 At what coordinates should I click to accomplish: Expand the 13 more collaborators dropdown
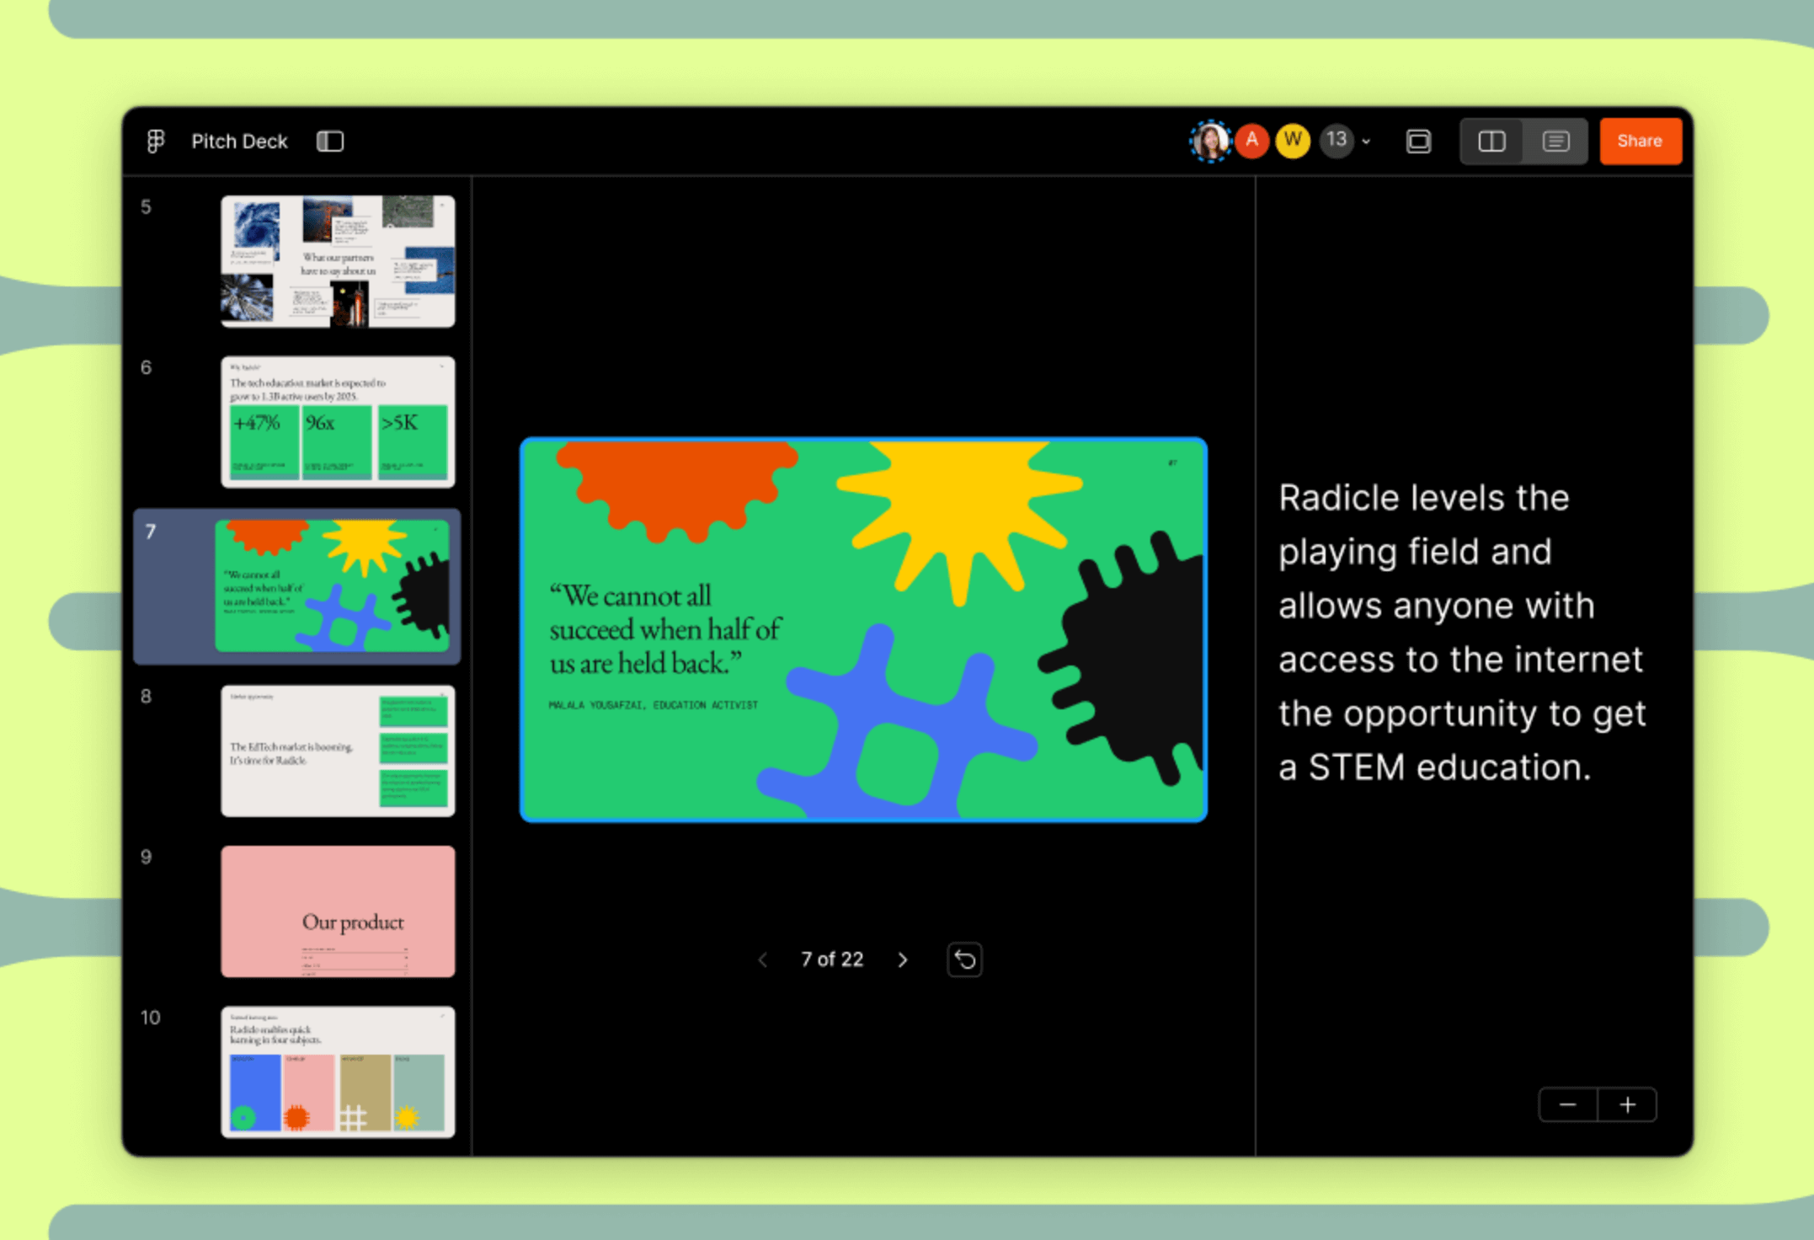1346,141
